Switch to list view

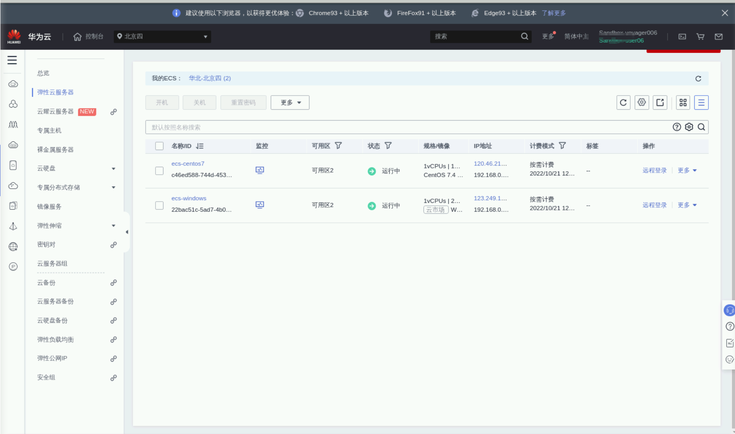coord(701,103)
